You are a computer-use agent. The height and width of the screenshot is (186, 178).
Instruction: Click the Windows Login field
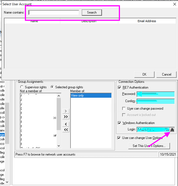point(153,130)
